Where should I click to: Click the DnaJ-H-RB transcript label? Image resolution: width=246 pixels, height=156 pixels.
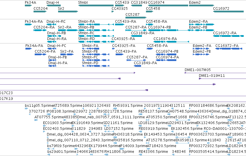[56, 33]
